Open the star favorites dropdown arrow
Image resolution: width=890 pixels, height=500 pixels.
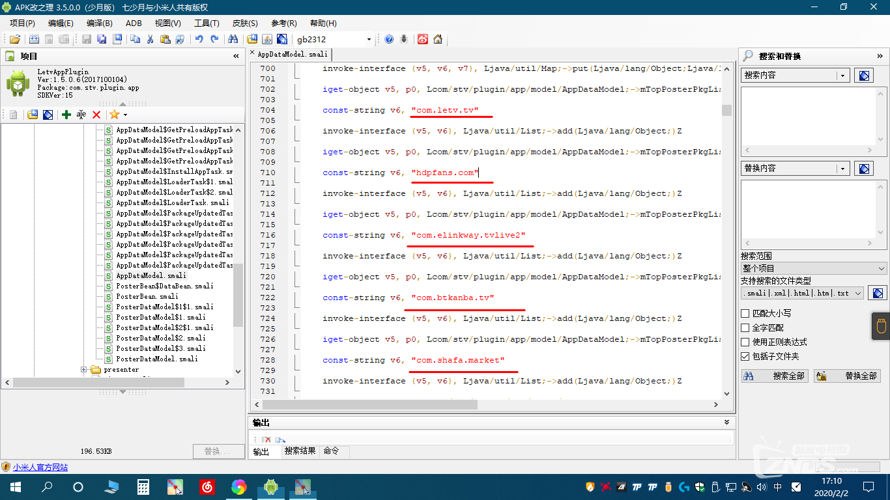pos(125,115)
